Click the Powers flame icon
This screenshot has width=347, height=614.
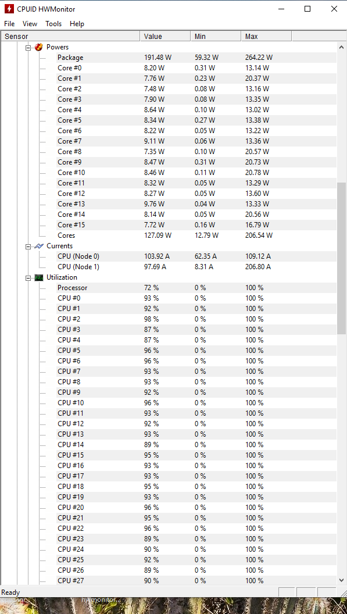coord(39,47)
